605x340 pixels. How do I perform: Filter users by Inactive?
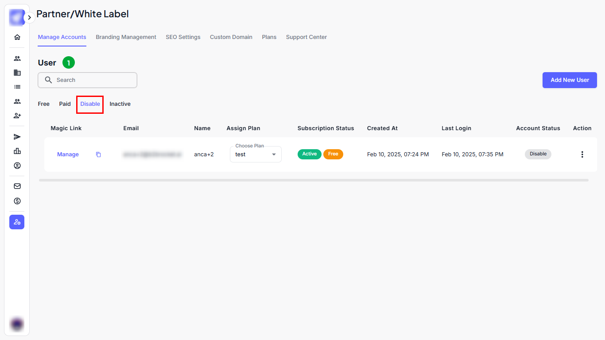(120, 104)
